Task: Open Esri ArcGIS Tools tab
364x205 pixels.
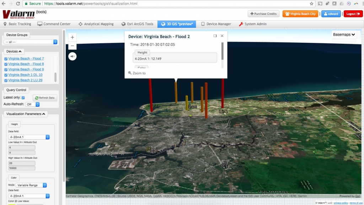Action: click(x=138, y=24)
